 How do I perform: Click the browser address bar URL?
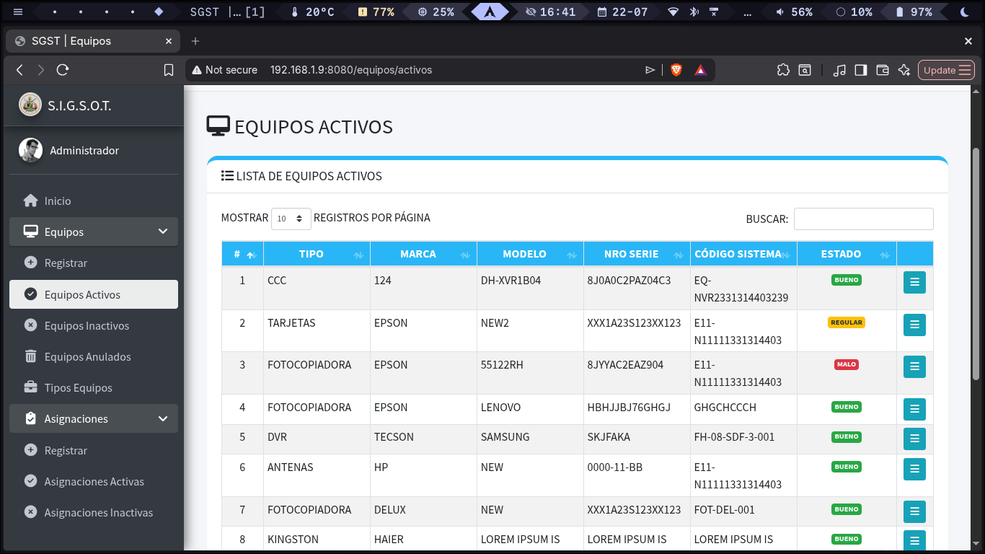click(x=351, y=70)
